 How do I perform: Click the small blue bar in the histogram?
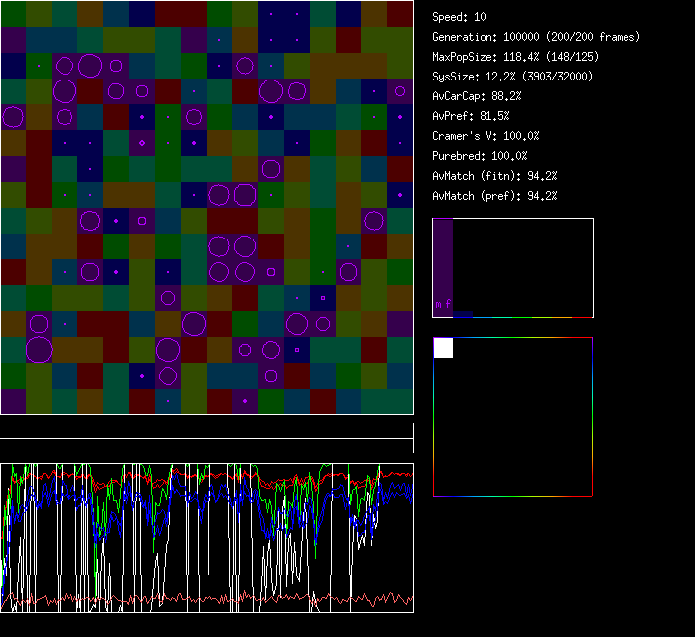point(463,314)
